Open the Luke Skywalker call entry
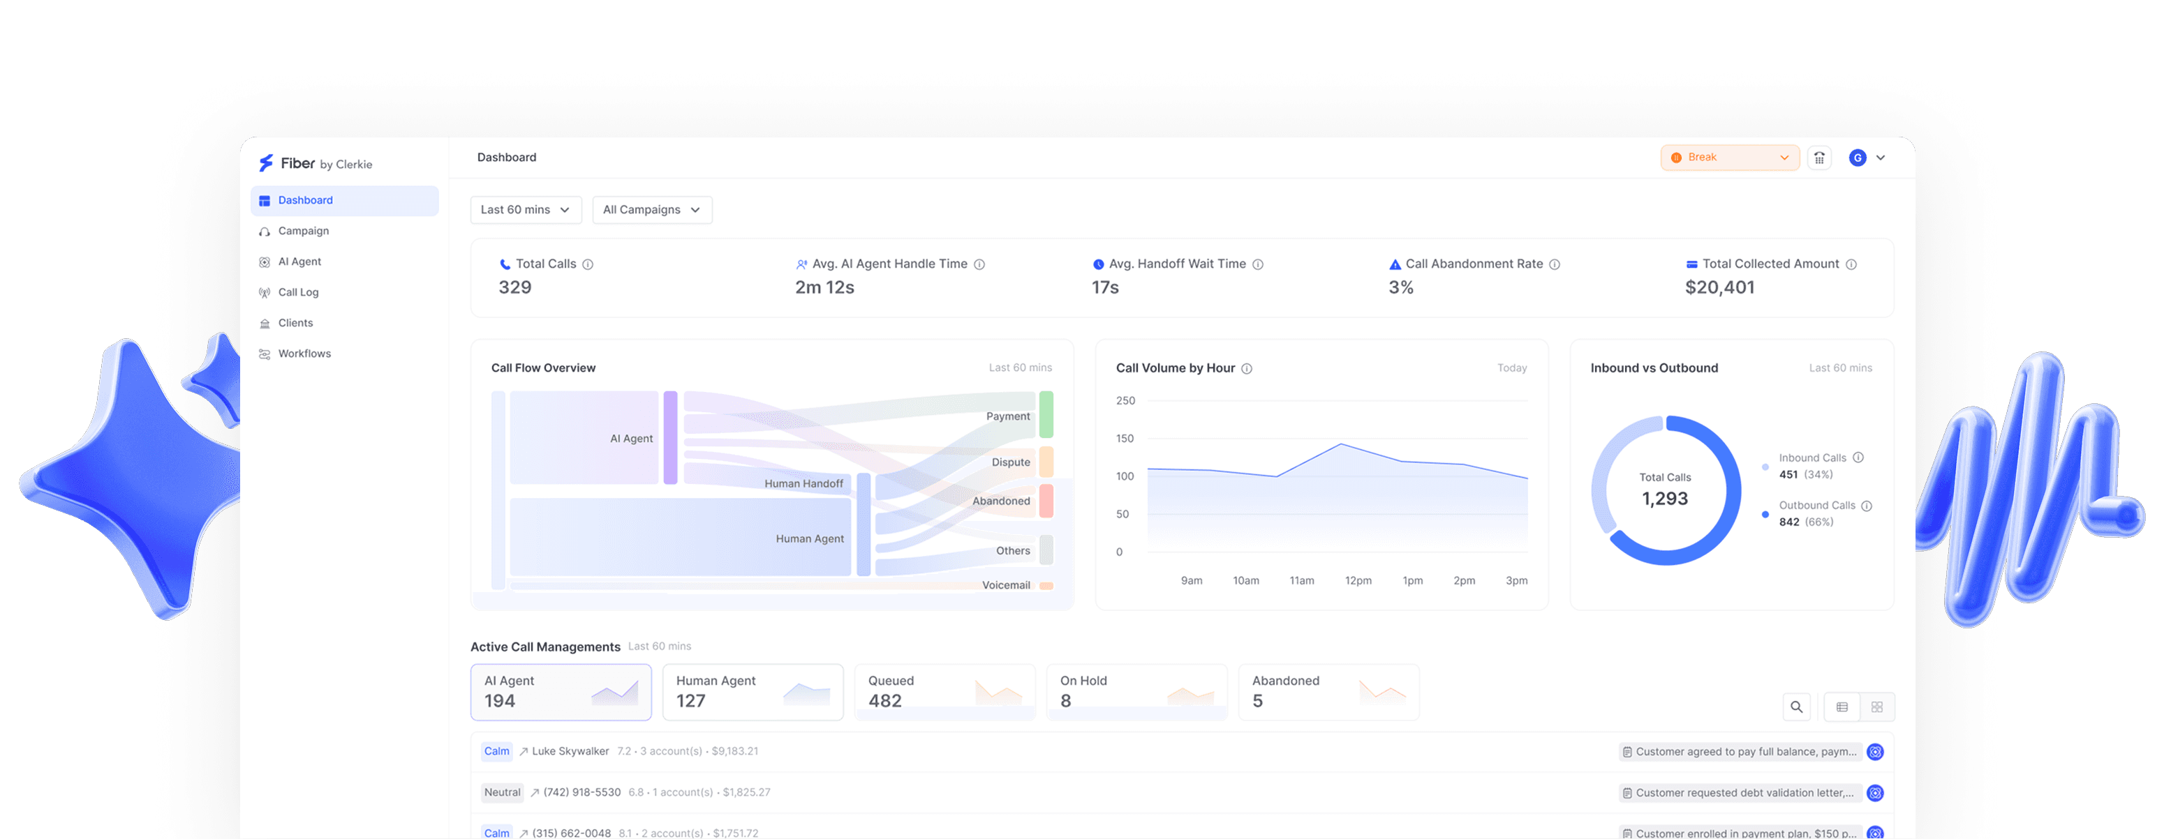This screenshot has width=2178, height=839. click(x=570, y=751)
